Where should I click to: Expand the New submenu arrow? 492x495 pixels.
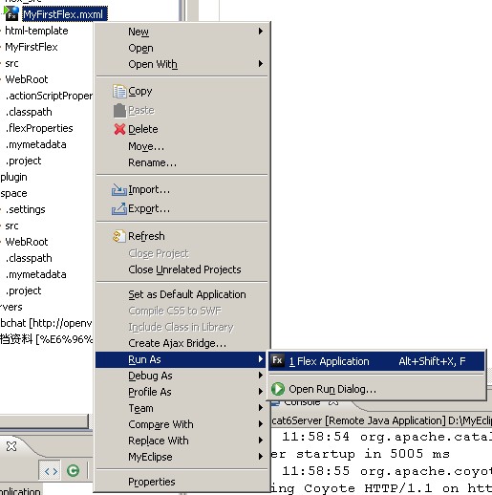point(261,31)
